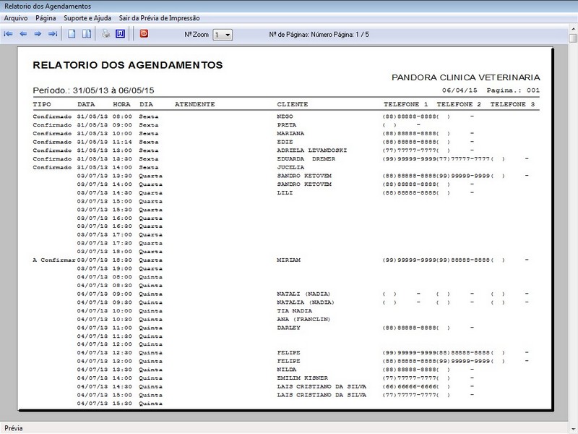Image resolution: width=578 pixels, height=434 pixels.
Task: Jump to the last page arrow
Action: coord(52,34)
